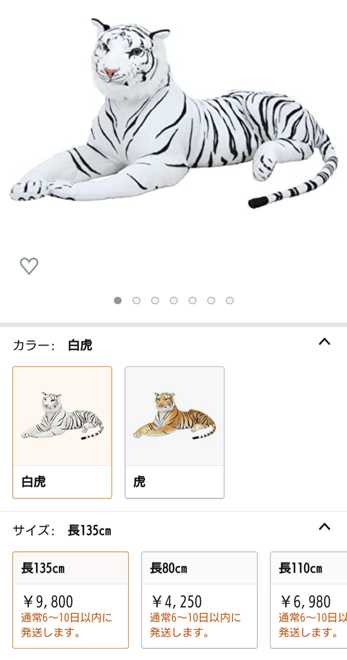The width and height of the screenshot is (347, 660).
Task: Choose the 長135cm size option
Action: click(x=71, y=600)
